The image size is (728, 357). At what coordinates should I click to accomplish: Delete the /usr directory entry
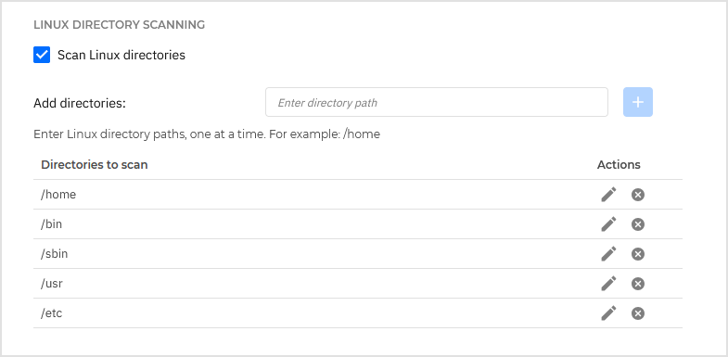(x=638, y=284)
